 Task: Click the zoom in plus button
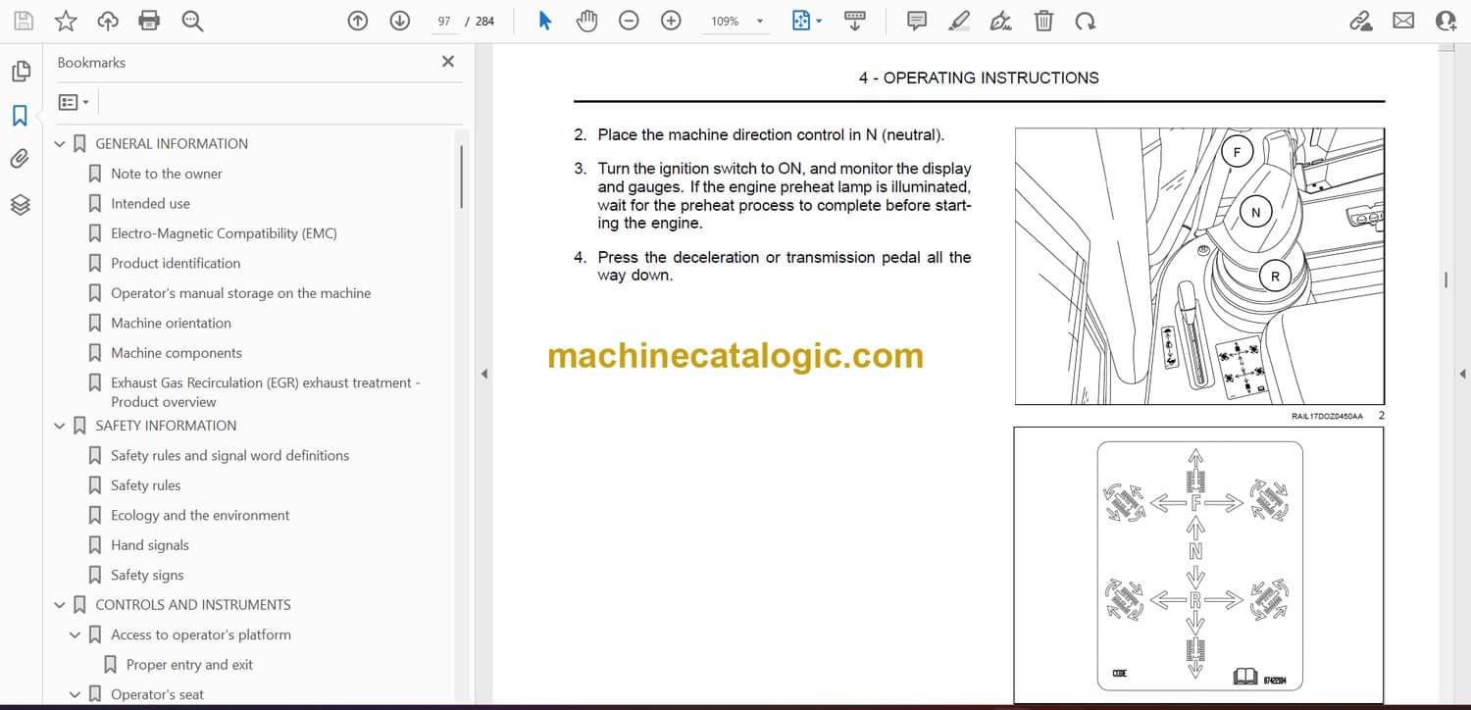(671, 21)
